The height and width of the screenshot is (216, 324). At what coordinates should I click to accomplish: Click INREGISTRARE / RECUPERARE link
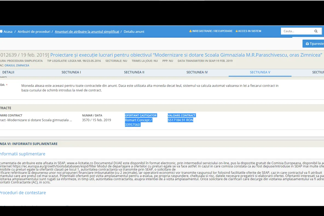click(212, 31)
